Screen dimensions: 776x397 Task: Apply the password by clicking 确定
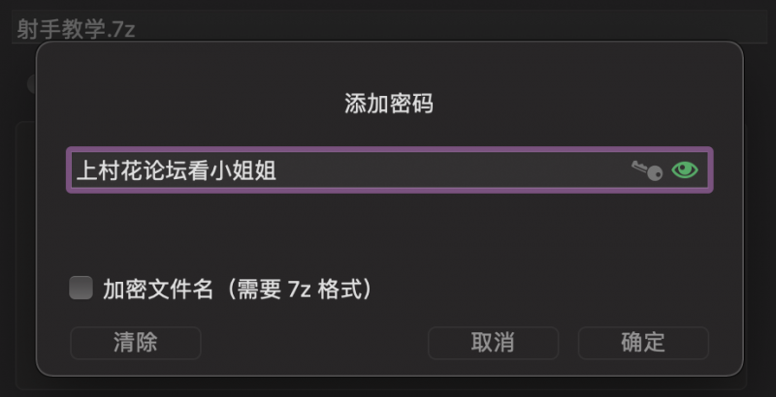click(x=643, y=342)
